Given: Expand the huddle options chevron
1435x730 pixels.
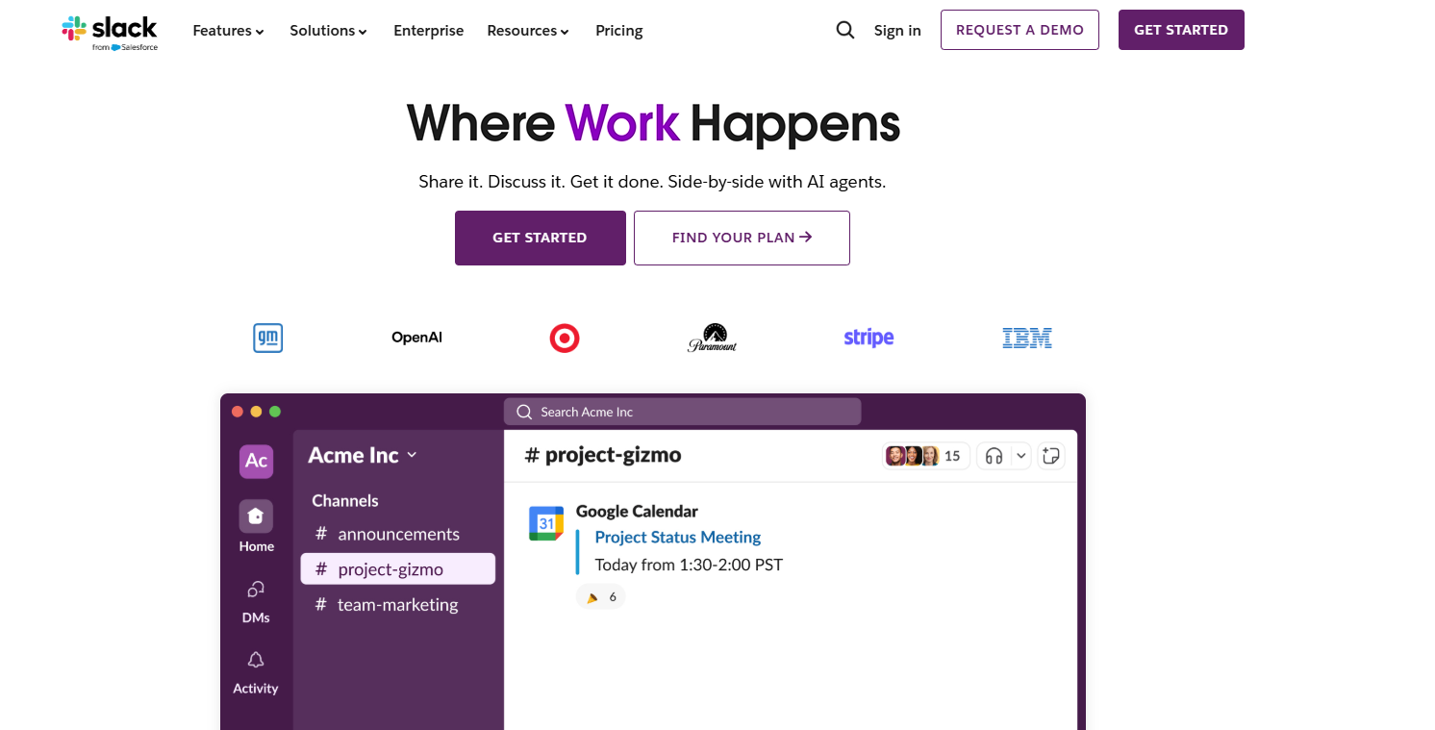Looking at the screenshot, I should (1020, 455).
